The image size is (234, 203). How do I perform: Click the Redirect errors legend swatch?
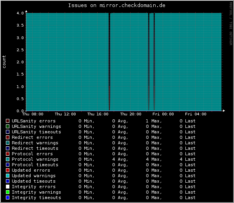(7, 137)
